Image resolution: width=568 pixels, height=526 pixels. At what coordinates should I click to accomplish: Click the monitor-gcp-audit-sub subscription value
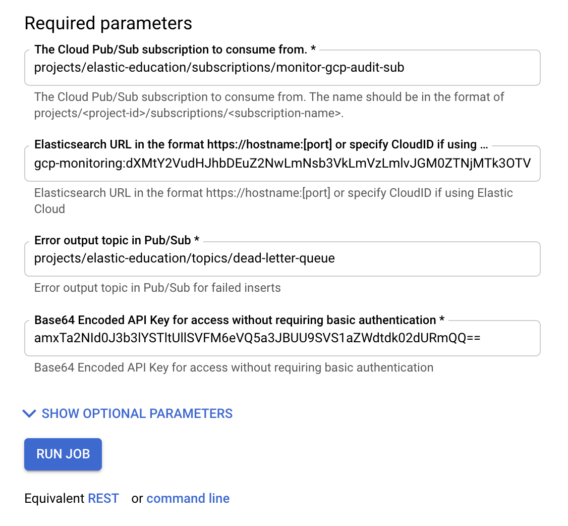tap(218, 68)
